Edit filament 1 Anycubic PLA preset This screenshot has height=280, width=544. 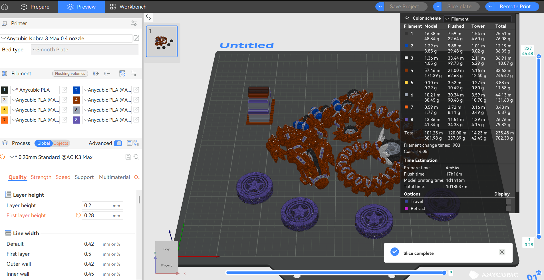pos(65,90)
